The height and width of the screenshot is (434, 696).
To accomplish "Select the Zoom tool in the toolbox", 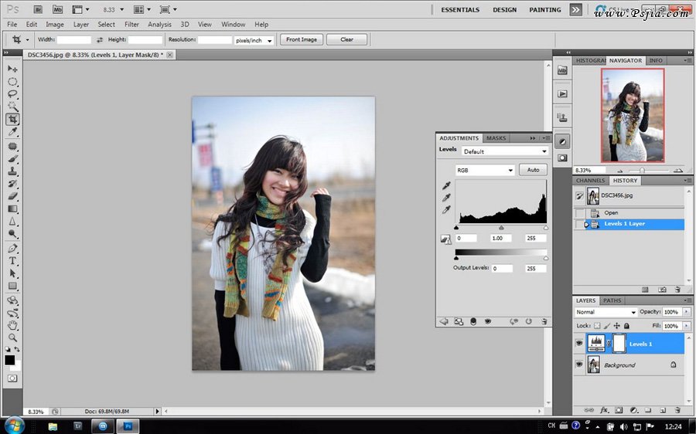I will point(12,337).
